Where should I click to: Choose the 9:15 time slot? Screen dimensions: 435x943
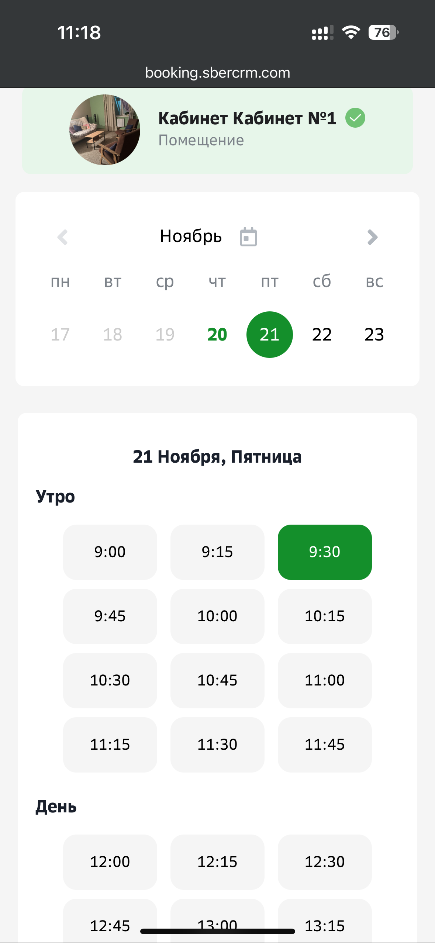click(217, 552)
